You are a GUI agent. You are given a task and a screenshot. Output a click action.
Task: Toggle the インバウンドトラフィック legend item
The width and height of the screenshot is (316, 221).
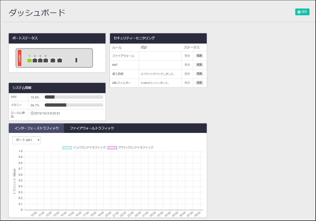(x=84, y=148)
